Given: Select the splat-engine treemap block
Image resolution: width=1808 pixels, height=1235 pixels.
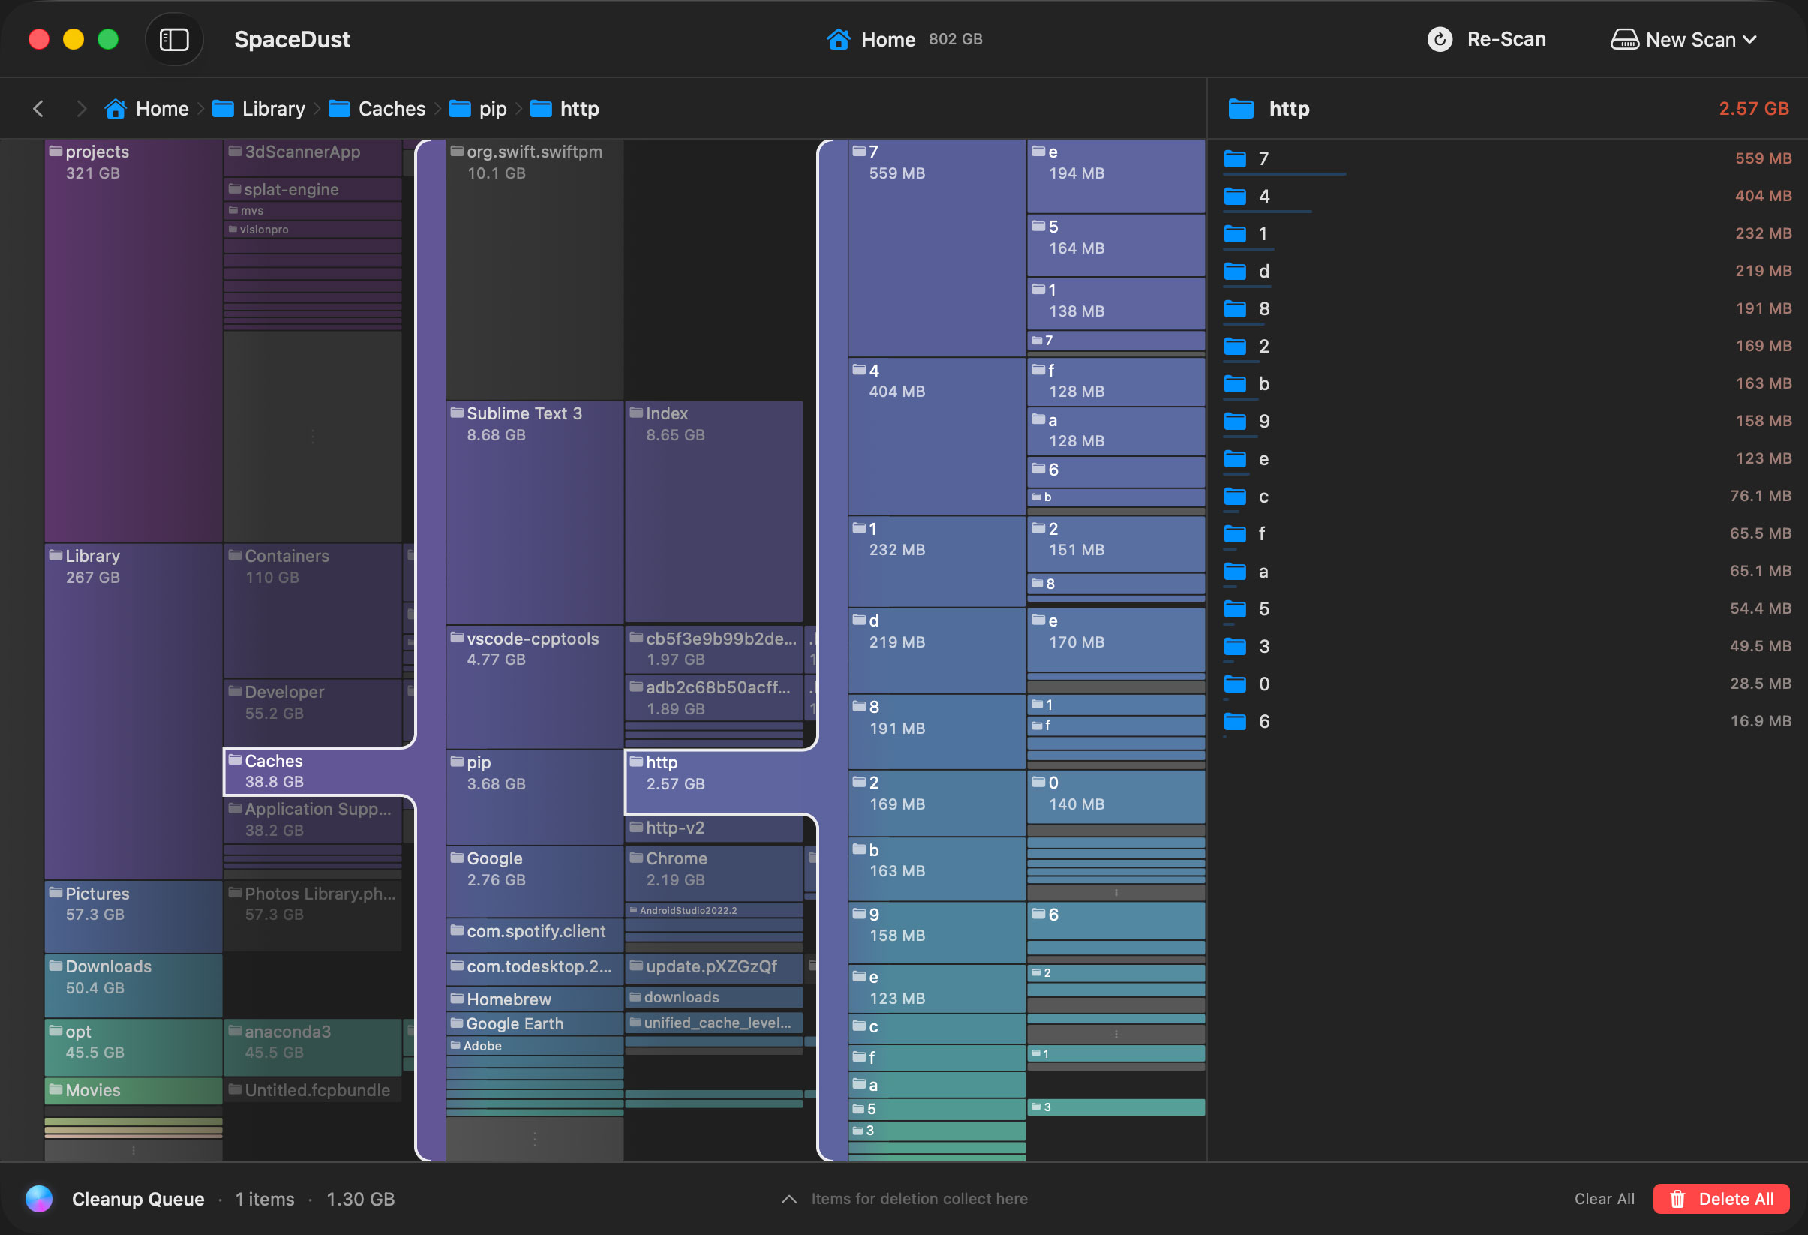Looking at the screenshot, I should (313, 189).
